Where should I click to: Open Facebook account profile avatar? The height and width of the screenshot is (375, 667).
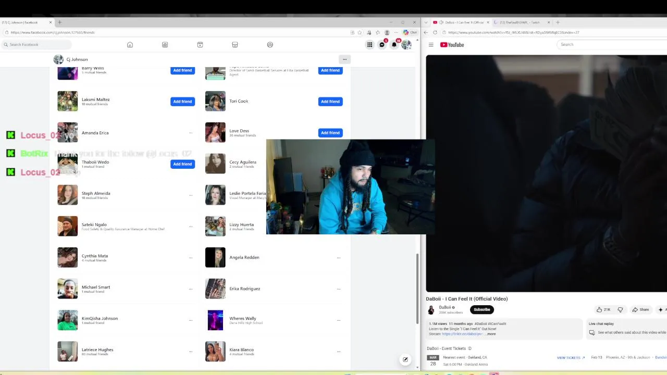click(406, 45)
